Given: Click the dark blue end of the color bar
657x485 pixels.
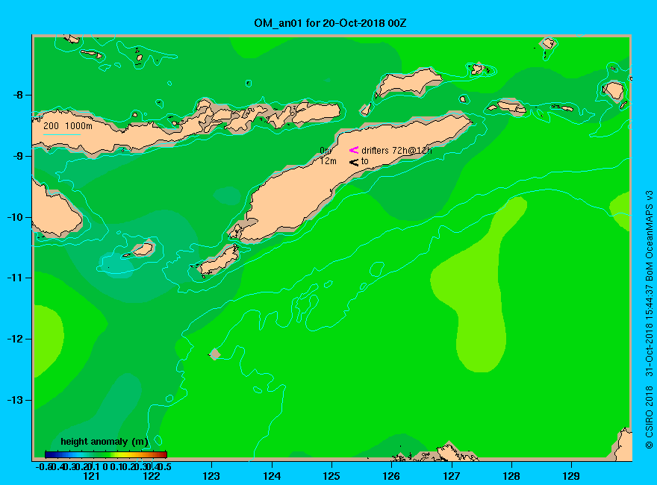Looking at the screenshot, I should tap(49, 454).
